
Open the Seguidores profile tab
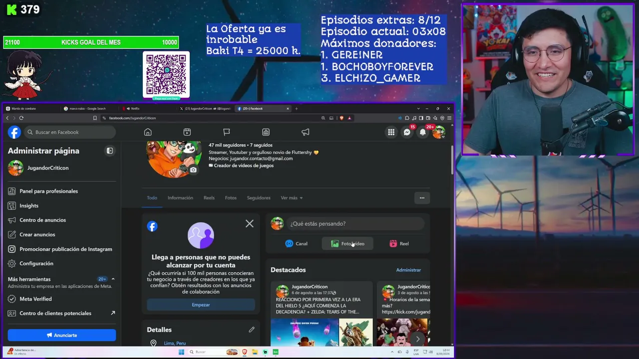click(259, 198)
